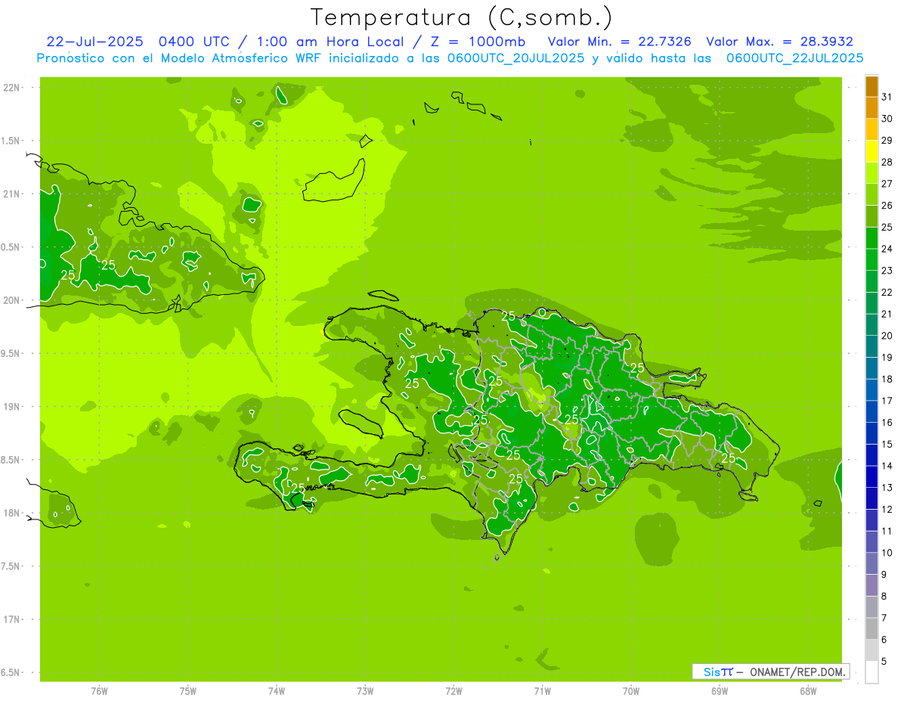
Task: Click the "73W" longitude axis label
Action: [x=365, y=691]
